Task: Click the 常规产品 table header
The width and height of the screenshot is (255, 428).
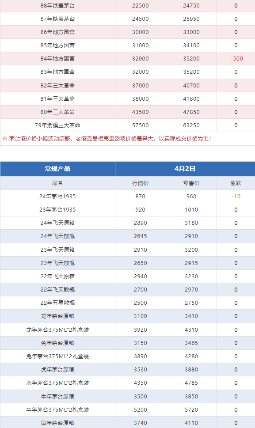Action: pyautogui.click(x=57, y=169)
